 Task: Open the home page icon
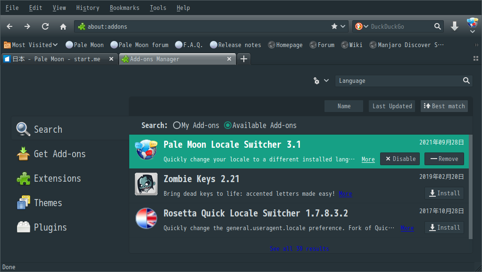tap(63, 27)
